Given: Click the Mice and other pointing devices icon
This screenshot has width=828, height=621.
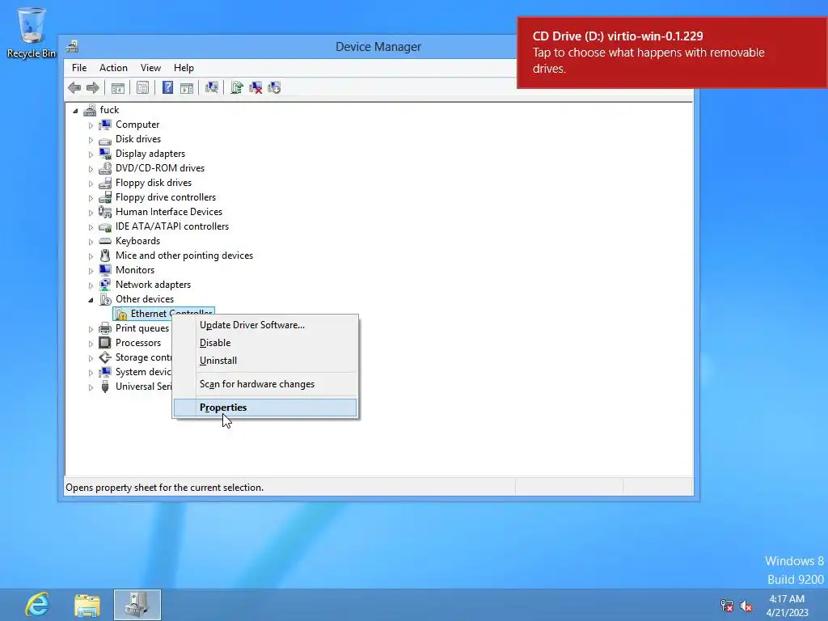Looking at the screenshot, I should (x=105, y=256).
